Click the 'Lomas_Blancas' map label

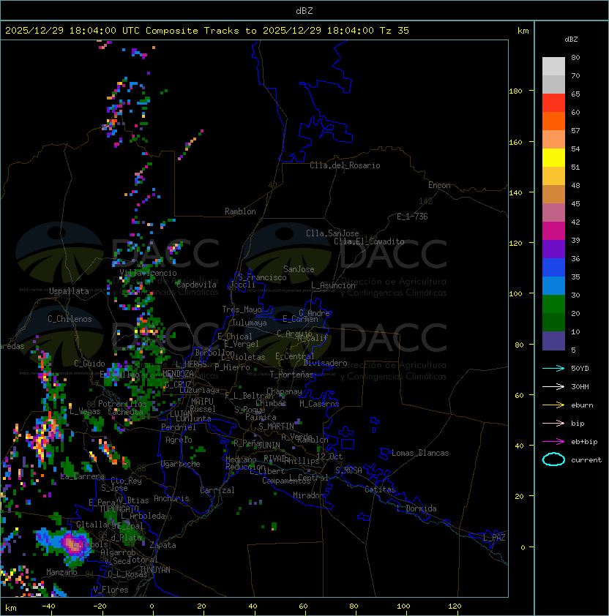(x=420, y=453)
